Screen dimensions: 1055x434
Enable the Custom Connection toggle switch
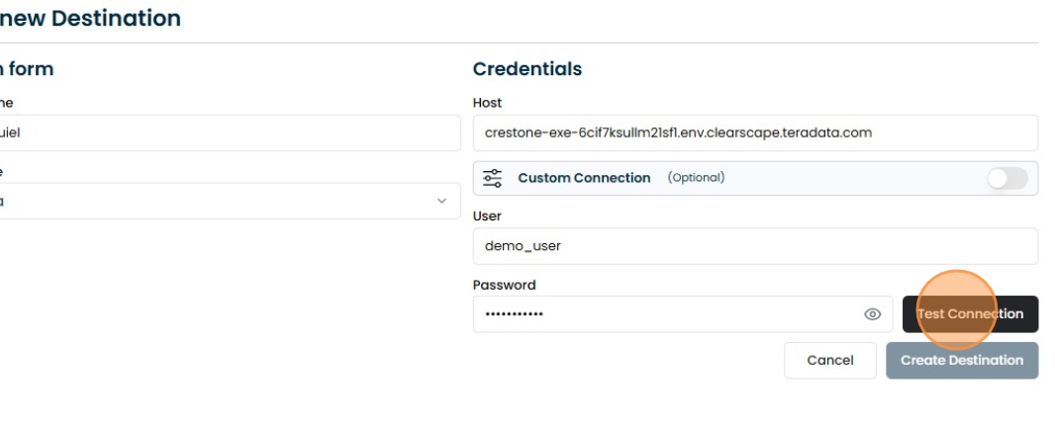1007,178
